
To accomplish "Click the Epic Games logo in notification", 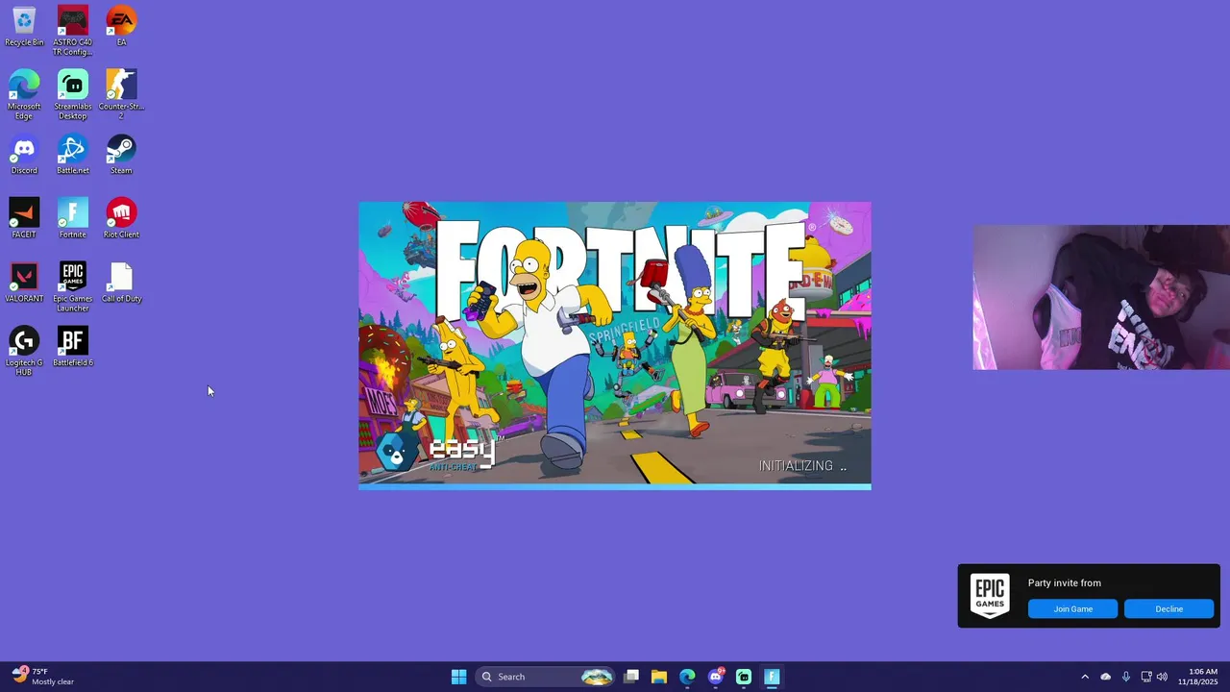I will tap(990, 596).
